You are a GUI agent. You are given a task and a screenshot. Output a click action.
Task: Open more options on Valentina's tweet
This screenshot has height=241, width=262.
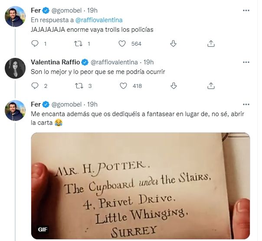click(246, 62)
